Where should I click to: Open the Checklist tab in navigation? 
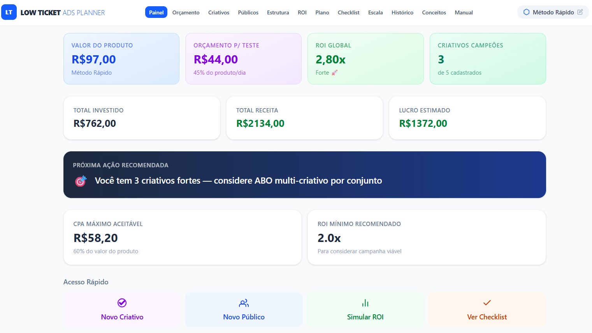point(349,12)
